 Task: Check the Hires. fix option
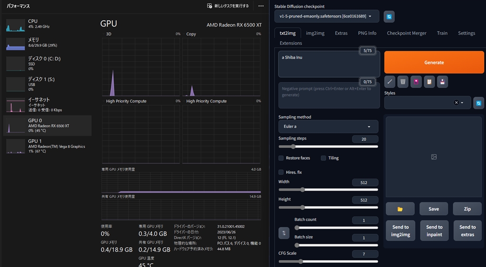(281, 172)
